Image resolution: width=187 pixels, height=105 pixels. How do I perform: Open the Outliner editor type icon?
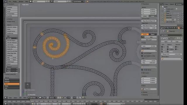coord(162,4)
